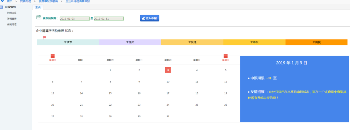Click the 星期六 column header
The image size is (352, 130).
pyautogui.click(x=226, y=60)
